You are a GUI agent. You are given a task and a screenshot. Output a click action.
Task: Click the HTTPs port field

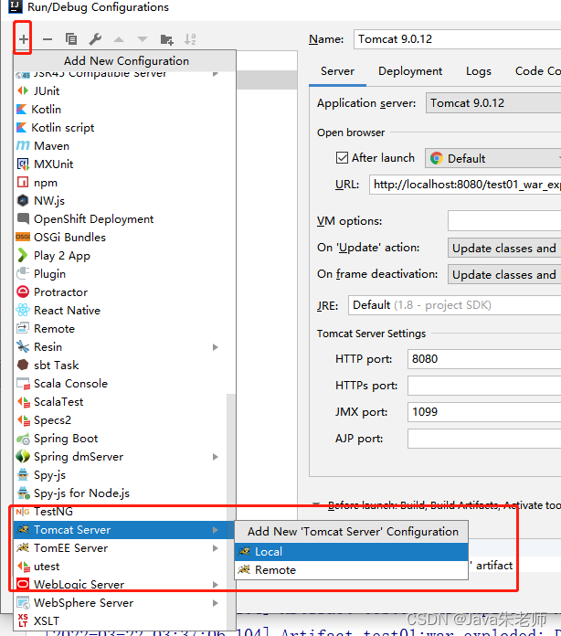[484, 386]
